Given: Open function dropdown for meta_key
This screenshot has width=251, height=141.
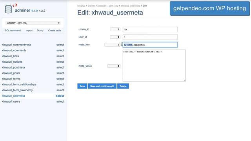Looking at the screenshot, I should pos(113,45).
